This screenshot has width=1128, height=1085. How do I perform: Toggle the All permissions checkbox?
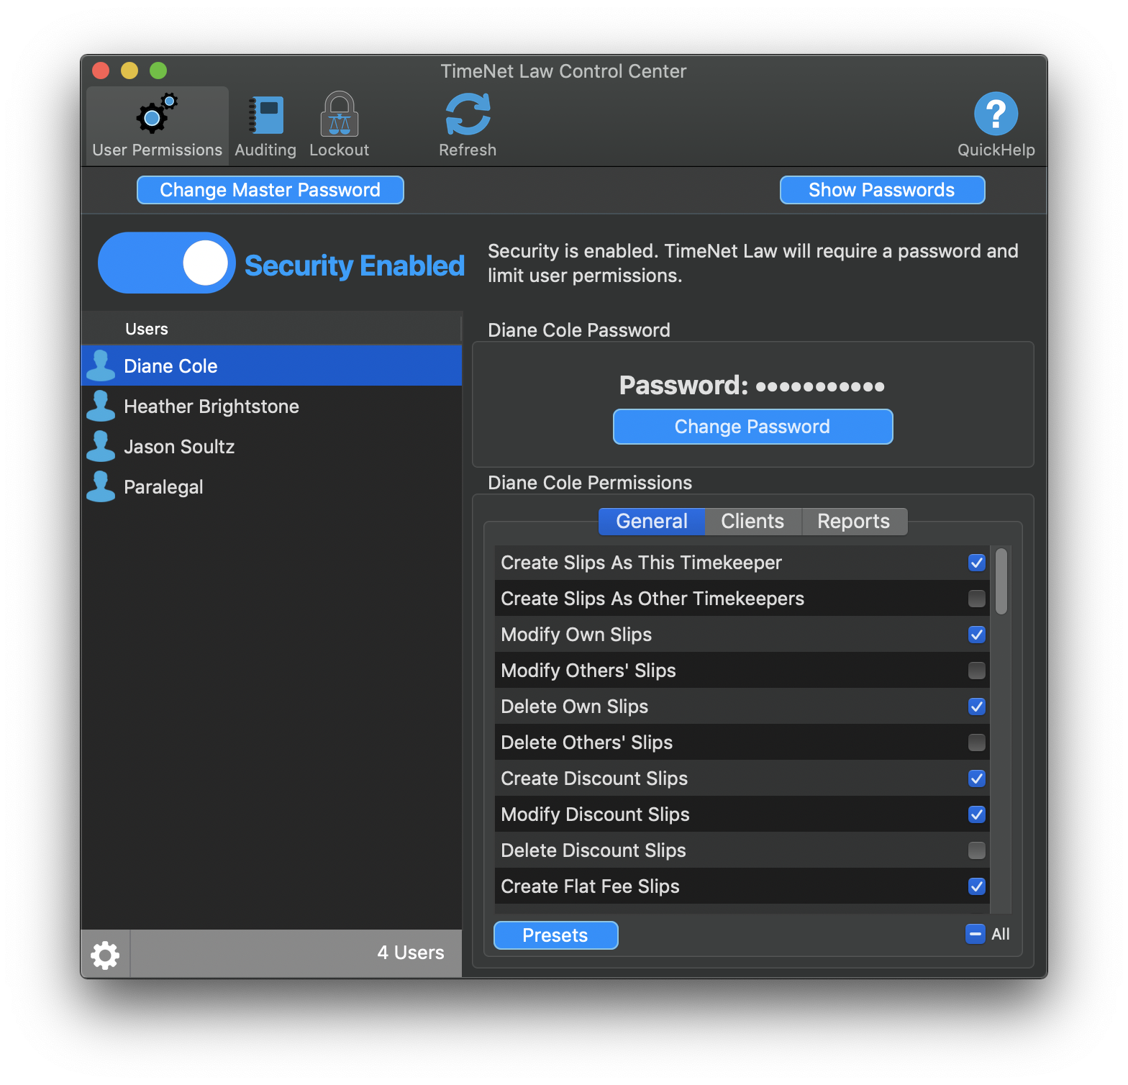coord(975,934)
